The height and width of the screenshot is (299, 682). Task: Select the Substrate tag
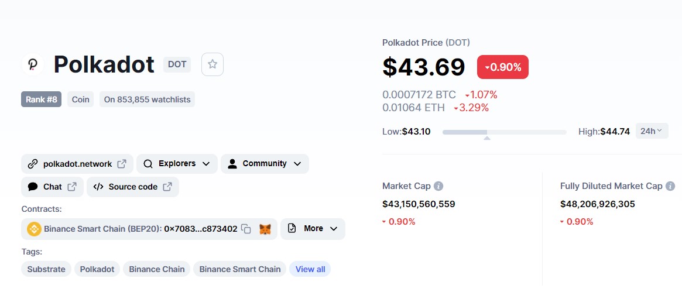[x=46, y=269]
